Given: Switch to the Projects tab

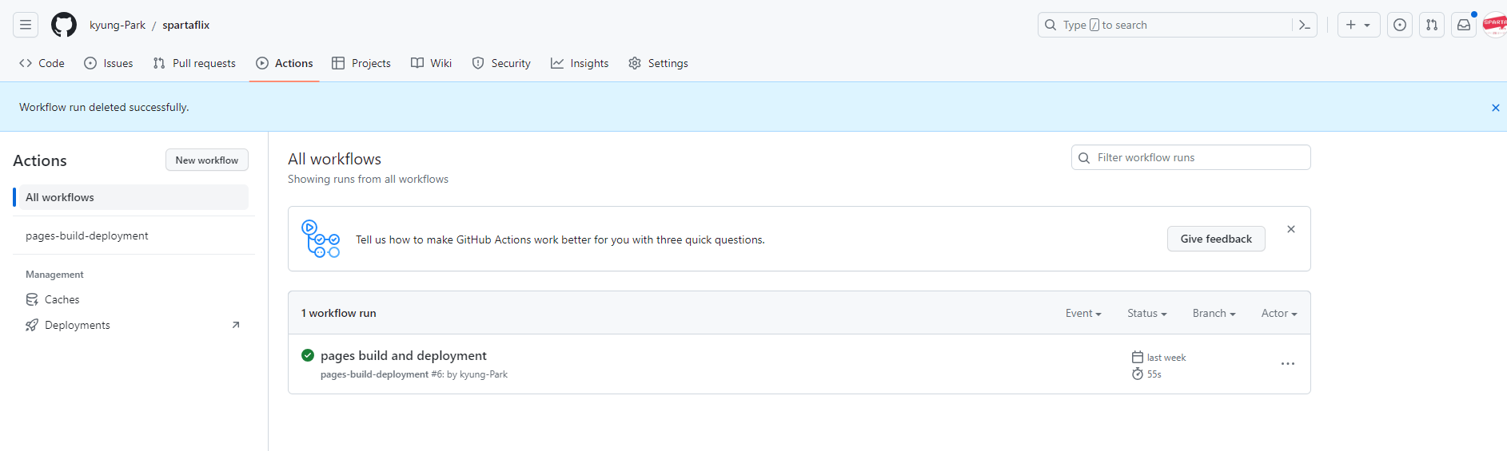Looking at the screenshot, I should point(361,63).
